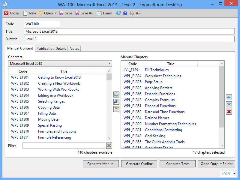
Task: Click the red Close toolbar button
Action: (x=11, y=13)
